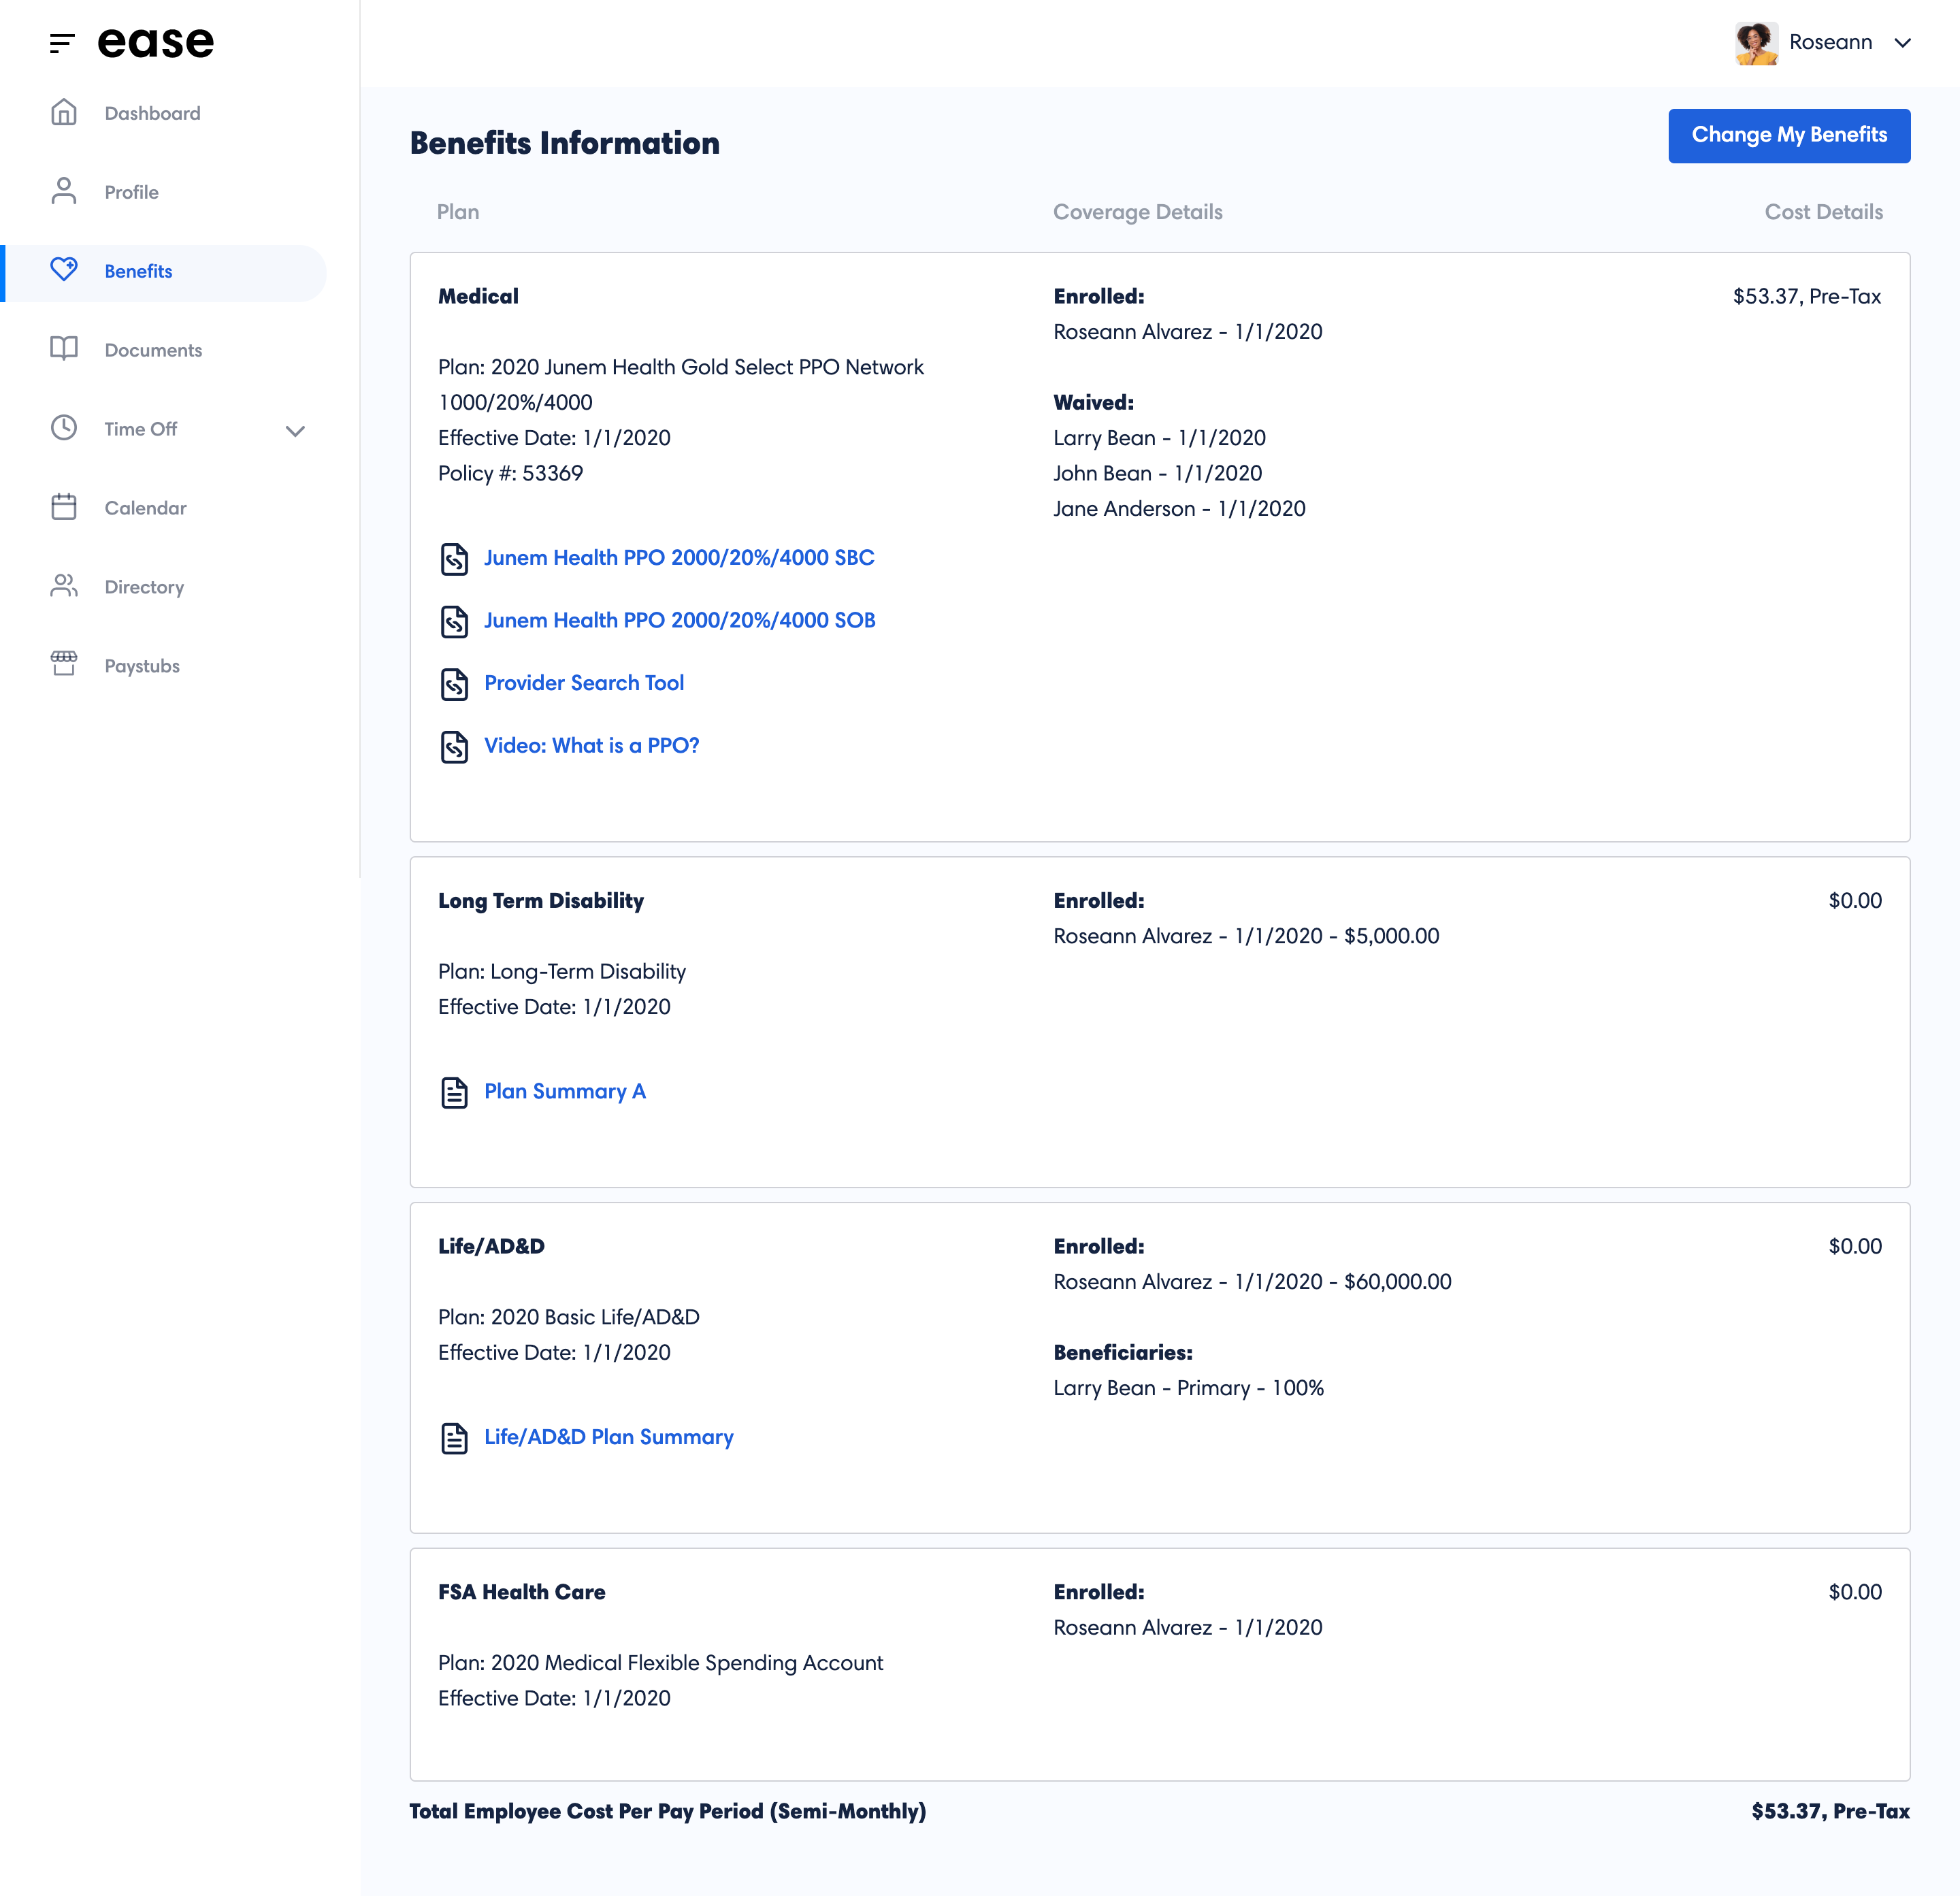
Task: Open the Roseann user dropdown arrow
Action: 1903,43
